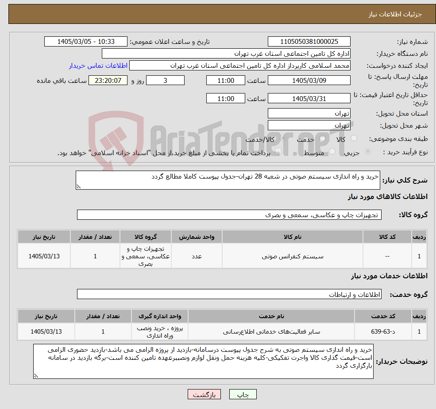436x409 pixels.
Task: Click the کد کالا column header
Action: (x=387, y=237)
